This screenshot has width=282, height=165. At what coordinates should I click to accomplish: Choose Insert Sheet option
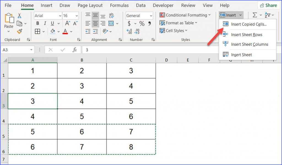click(x=248, y=55)
